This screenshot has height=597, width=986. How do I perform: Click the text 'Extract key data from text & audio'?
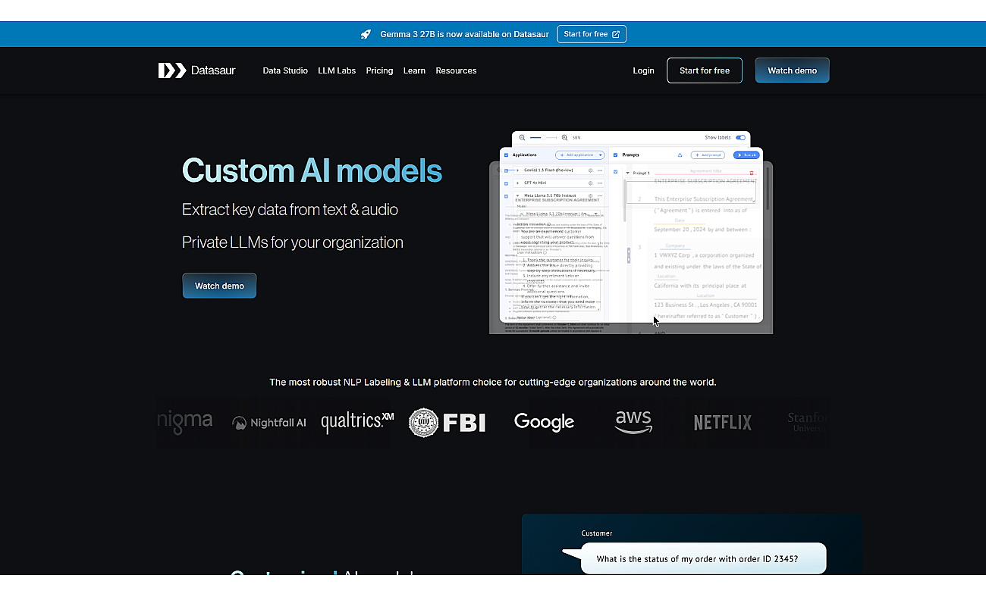[290, 210]
